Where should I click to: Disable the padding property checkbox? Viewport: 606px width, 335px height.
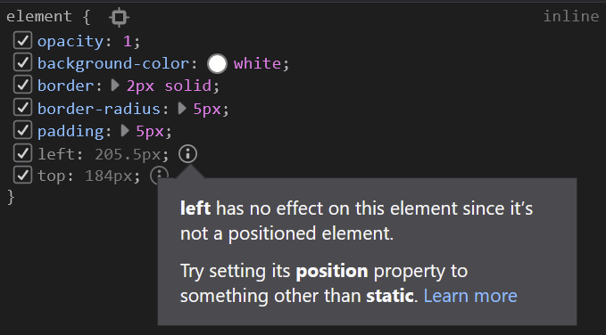coord(23,130)
